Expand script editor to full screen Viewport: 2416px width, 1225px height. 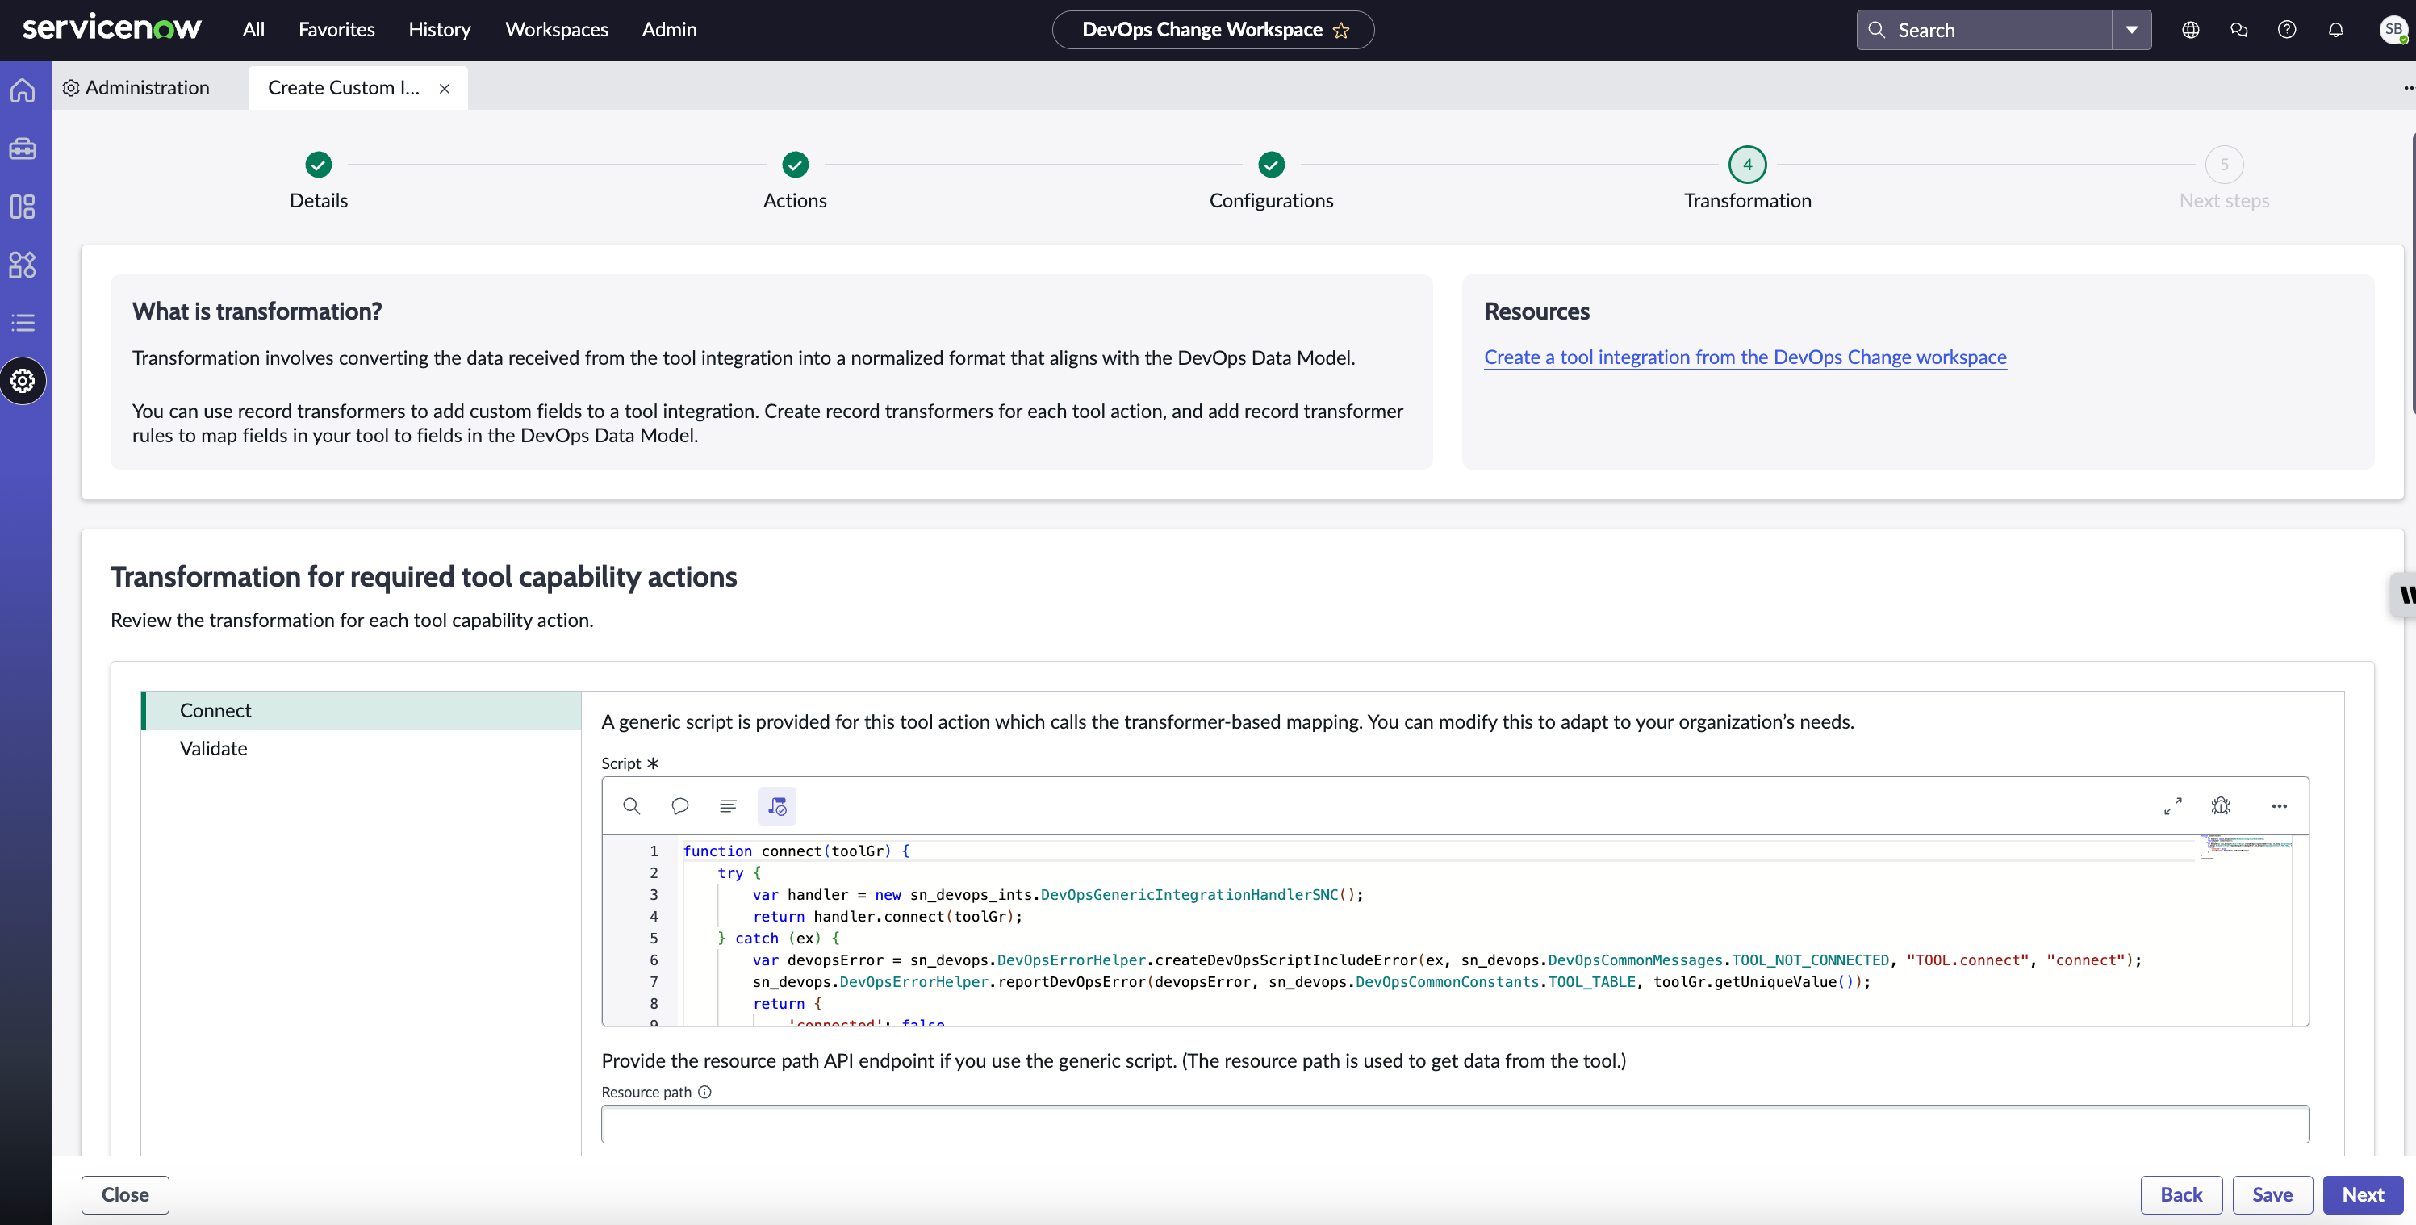2172,805
